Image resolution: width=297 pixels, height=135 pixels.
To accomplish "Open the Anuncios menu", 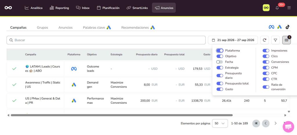I will click(164, 8).
